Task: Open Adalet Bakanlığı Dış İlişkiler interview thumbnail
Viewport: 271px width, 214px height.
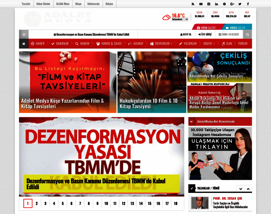Action: 220,98
